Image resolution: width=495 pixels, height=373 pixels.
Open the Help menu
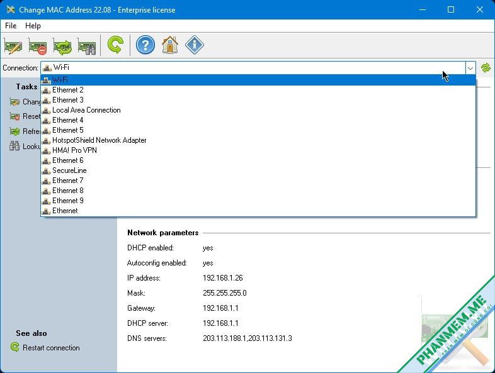click(x=33, y=26)
